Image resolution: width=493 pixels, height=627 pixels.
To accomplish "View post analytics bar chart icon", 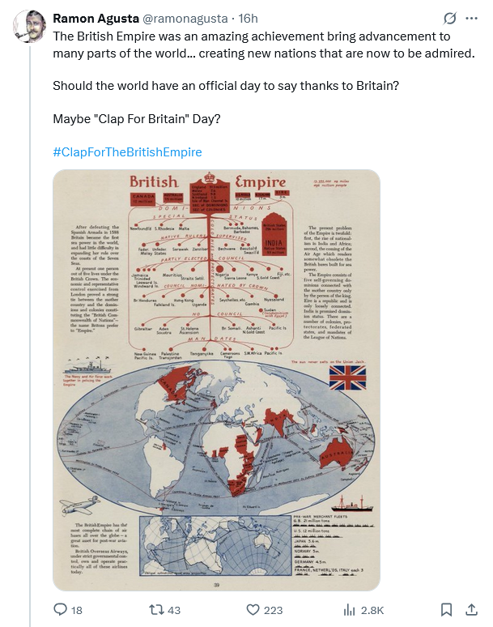I will pyautogui.click(x=349, y=610).
